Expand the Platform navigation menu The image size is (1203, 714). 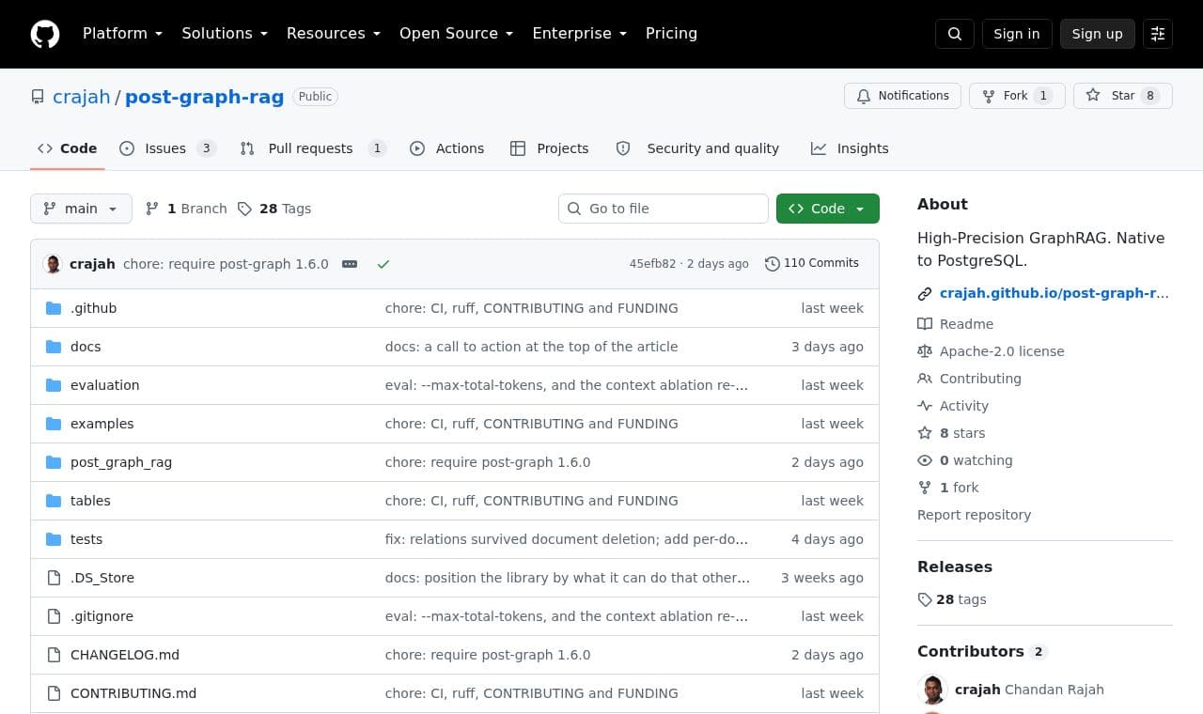[x=122, y=34]
